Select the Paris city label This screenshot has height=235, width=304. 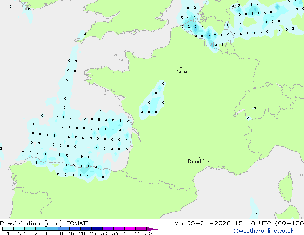(x=181, y=71)
